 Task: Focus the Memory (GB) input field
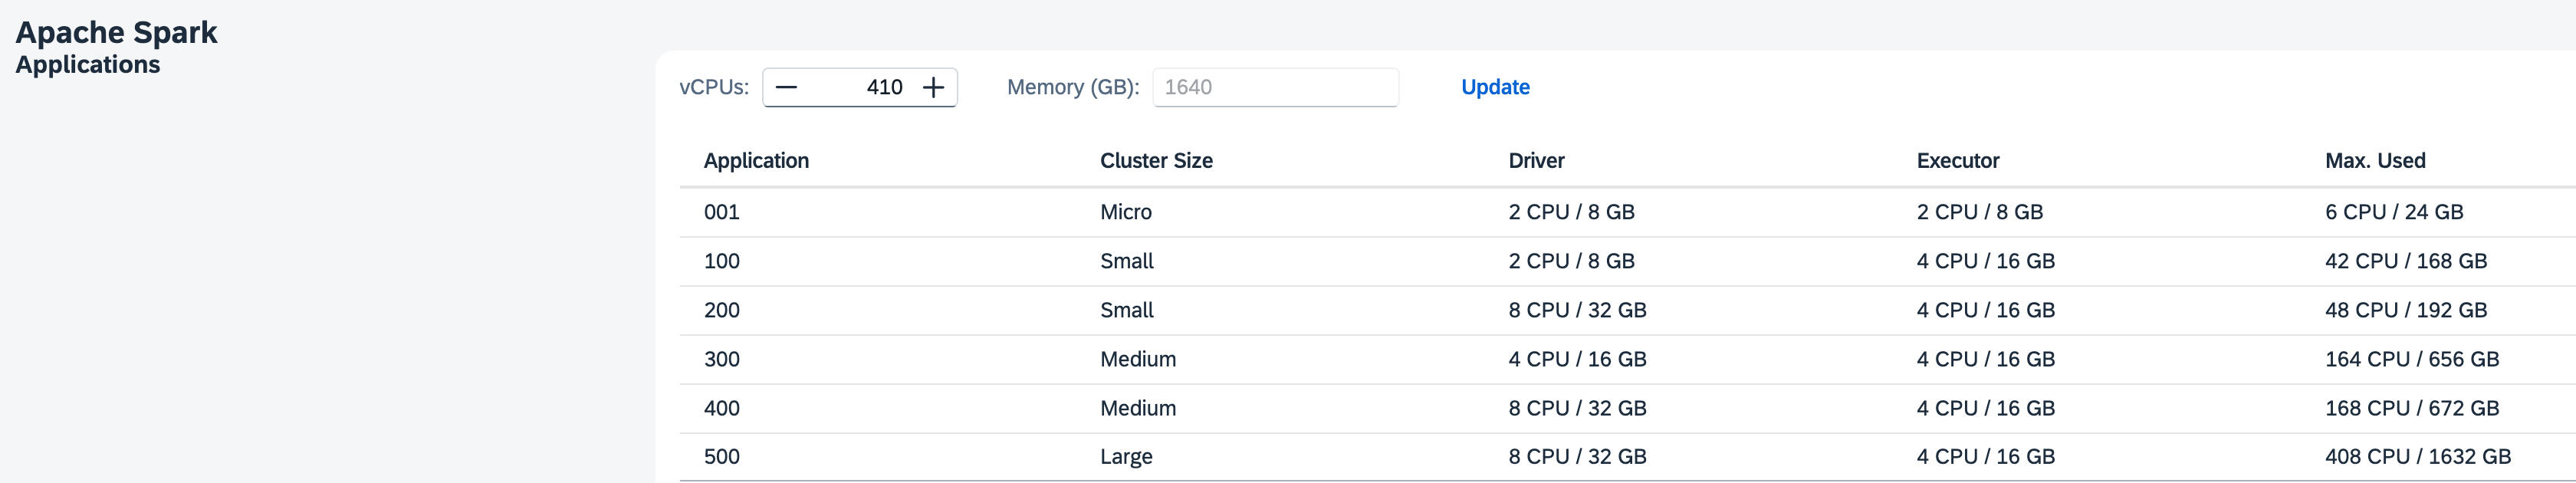tap(1275, 87)
